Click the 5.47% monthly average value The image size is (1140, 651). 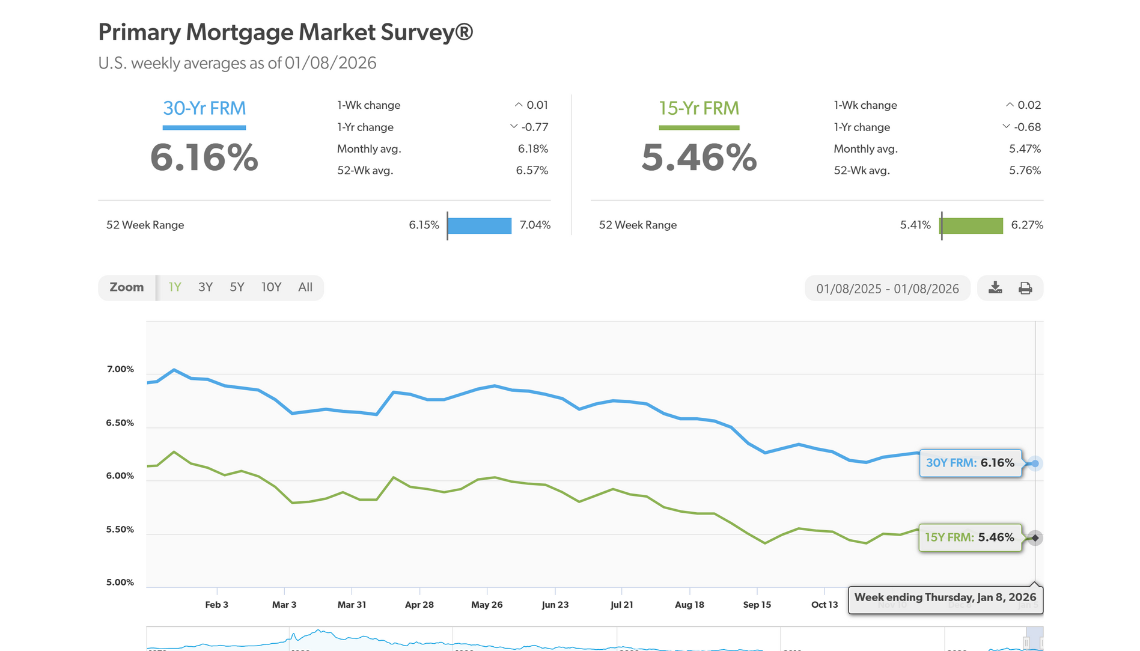[1025, 148]
